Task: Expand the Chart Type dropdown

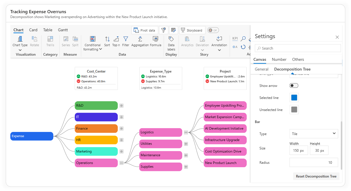Action: tap(20, 50)
